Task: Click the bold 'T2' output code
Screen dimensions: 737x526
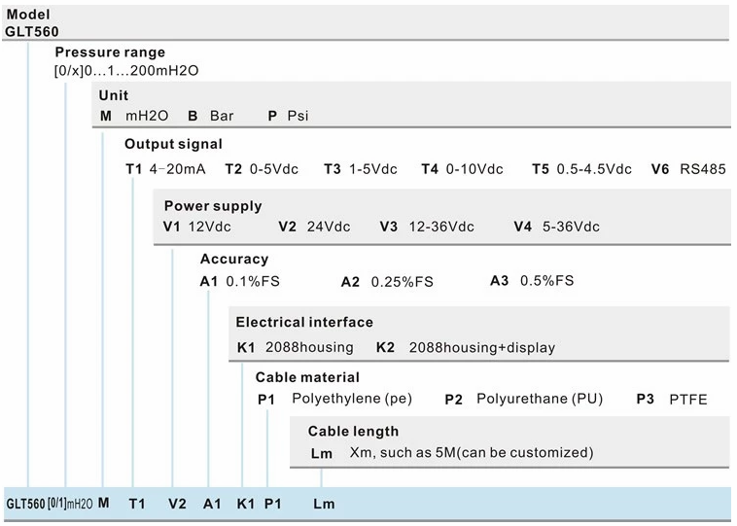Action: click(x=233, y=169)
